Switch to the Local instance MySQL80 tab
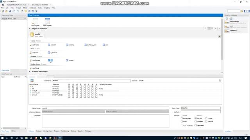Image resolution: width=250 pixels, height=140 pixels. [40, 5]
